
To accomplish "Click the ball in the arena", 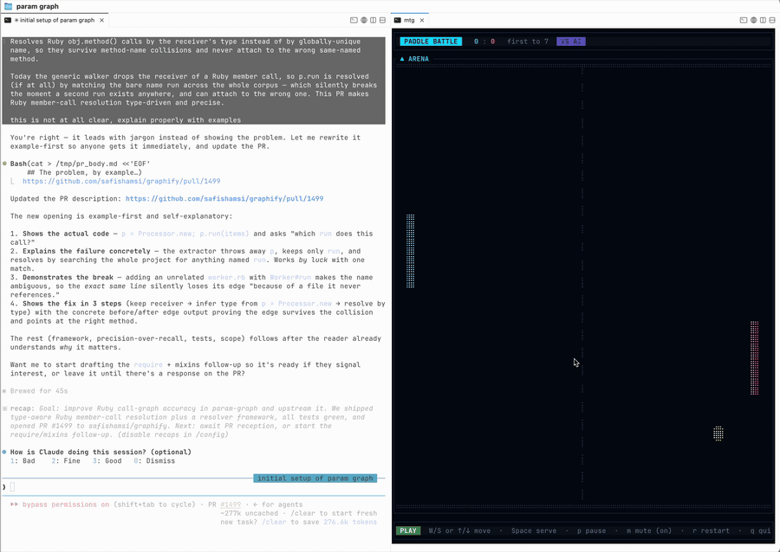I will 718,433.
